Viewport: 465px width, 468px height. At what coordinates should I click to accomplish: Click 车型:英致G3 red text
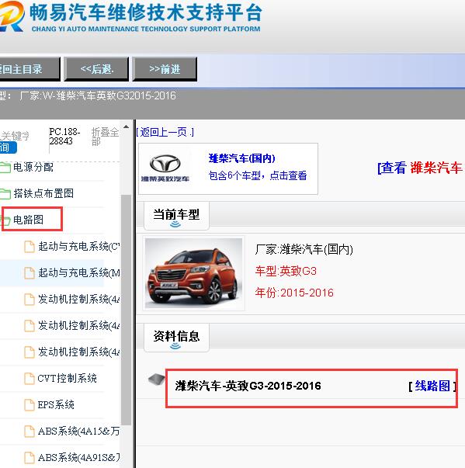pyautogui.click(x=286, y=271)
